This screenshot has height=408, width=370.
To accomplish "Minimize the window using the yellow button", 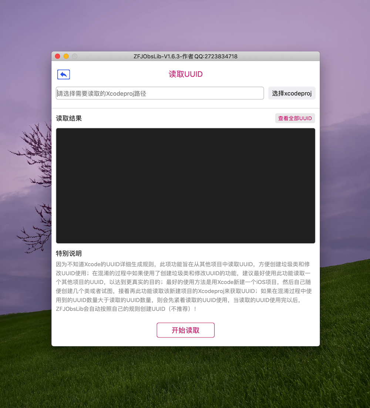I will coord(66,56).
